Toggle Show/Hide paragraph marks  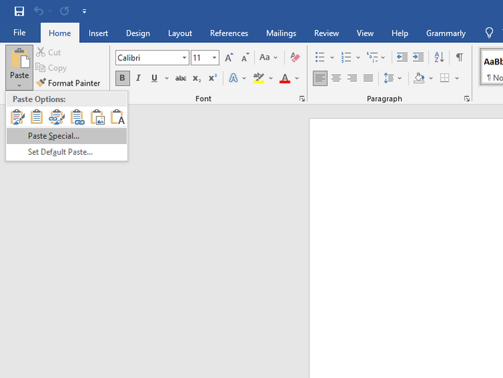459,58
